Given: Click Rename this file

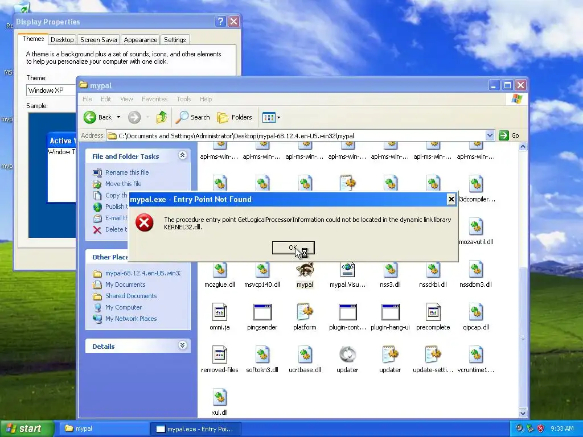Looking at the screenshot, I should (127, 172).
